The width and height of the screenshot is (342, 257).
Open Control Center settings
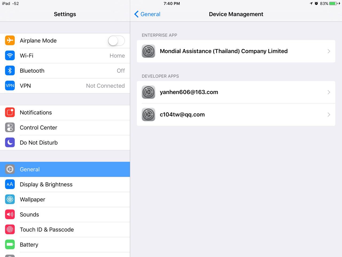tap(65, 127)
